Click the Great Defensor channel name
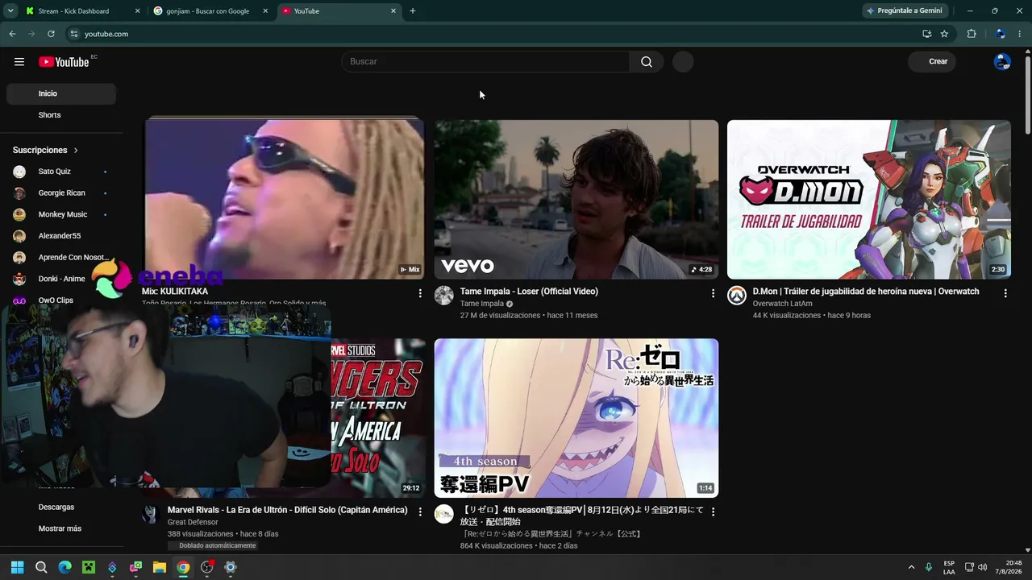The width and height of the screenshot is (1032, 580). pyautogui.click(x=193, y=522)
